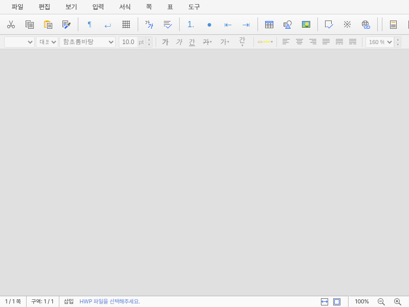Toggle italic text 가

179,42
